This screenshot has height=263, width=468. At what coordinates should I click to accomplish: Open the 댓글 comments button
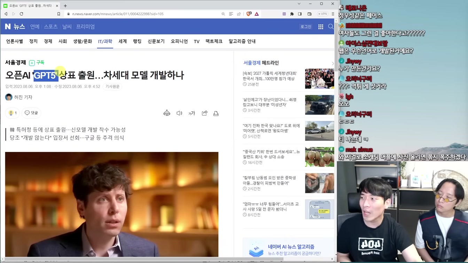coord(31,113)
